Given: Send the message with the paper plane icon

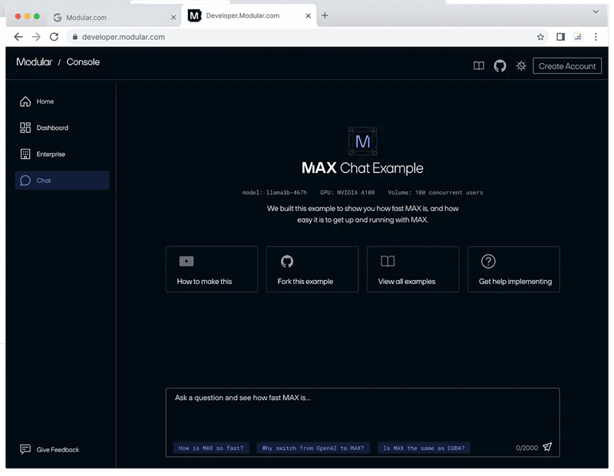Looking at the screenshot, I should 547,447.
